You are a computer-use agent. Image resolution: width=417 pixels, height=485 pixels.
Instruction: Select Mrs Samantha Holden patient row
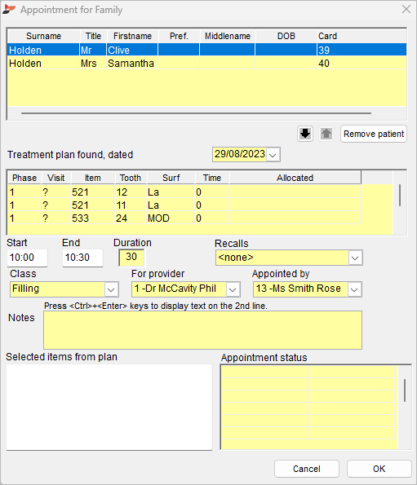206,63
